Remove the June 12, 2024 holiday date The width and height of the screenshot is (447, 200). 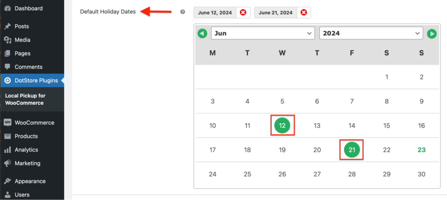[243, 13]
